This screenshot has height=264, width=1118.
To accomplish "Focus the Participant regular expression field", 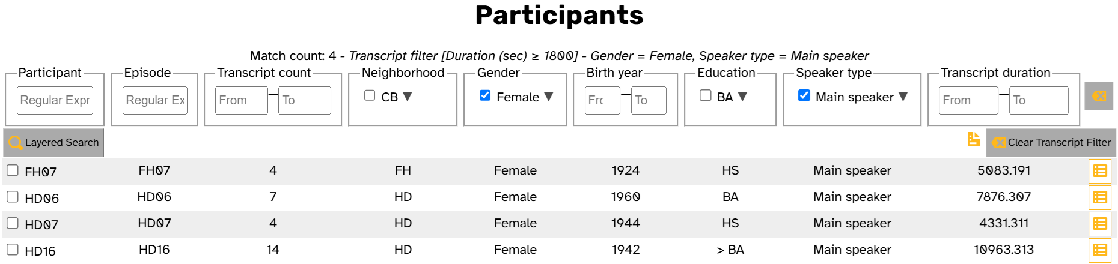I will pyautogui.click(x=55, y=100).
